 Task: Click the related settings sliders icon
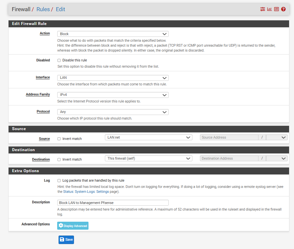point(262,9)
